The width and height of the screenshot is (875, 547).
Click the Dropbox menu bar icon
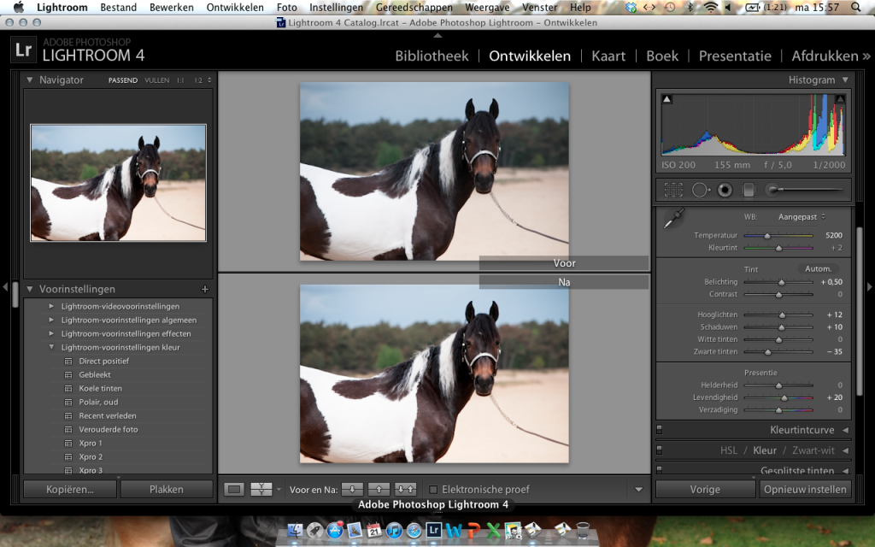pos(631,7)
